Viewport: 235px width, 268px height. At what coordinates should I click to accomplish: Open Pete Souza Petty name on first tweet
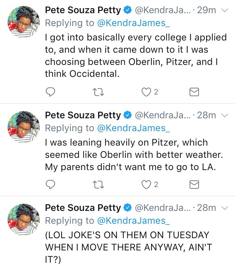pyautogui.click(x=83, y=10)
